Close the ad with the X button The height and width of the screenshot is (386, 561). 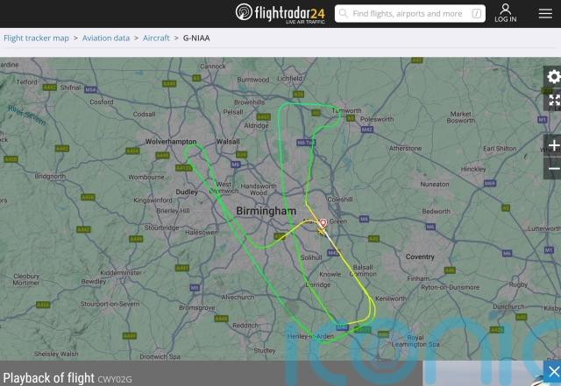[x=553, y=372]
